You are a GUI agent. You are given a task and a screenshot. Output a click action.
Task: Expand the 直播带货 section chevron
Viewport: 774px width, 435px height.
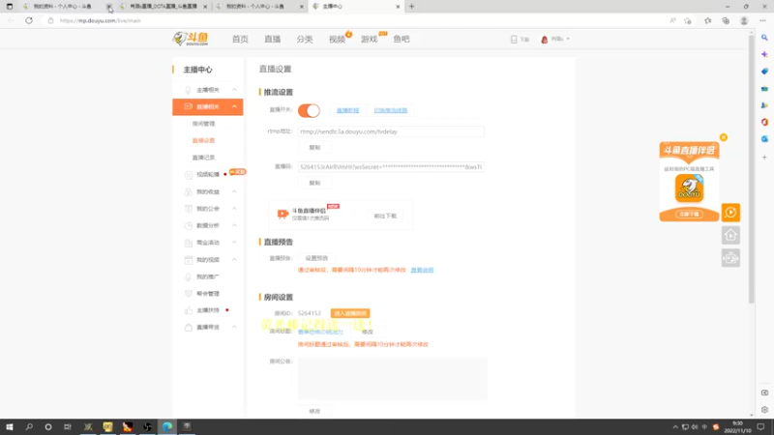click(x=234, y=328)
